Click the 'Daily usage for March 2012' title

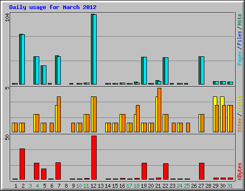[x=53, y=7]
